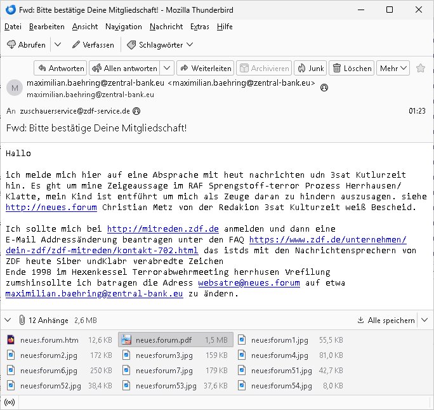Open the Schlagwörter tag dropdown

click(160, 45)
